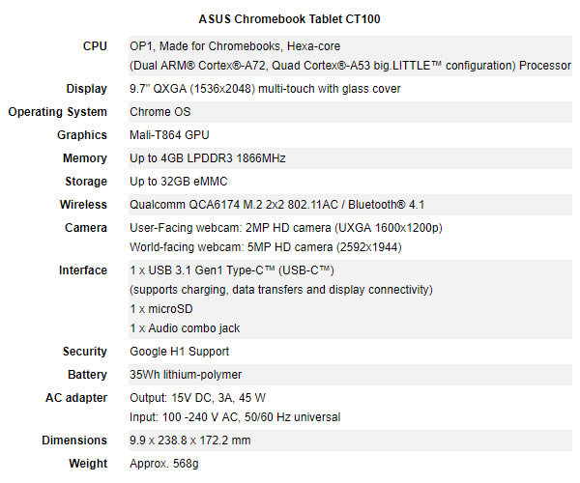Click the 35Wh lithium-polymer text
This screenshot has width=580, height=483.
point(186,375)
